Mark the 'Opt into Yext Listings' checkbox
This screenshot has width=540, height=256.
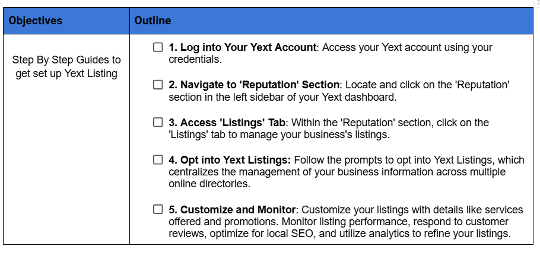point(158,160)
